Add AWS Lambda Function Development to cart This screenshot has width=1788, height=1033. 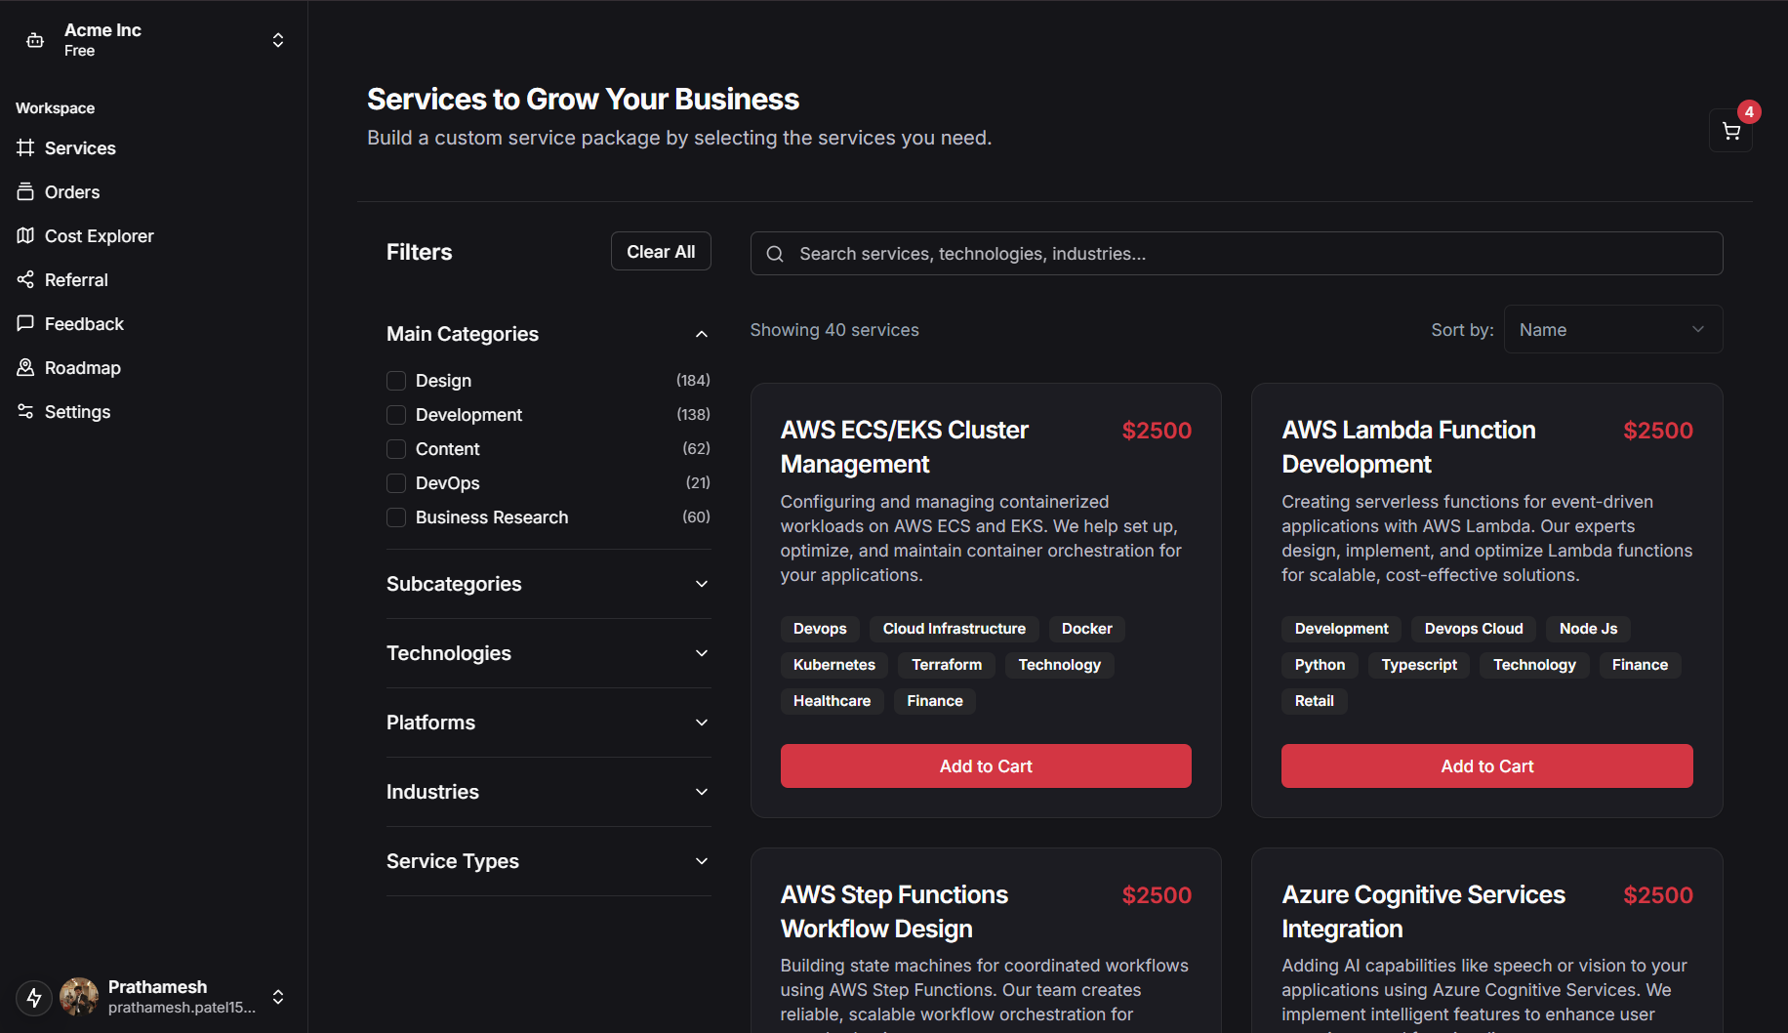pos(1486,766)
